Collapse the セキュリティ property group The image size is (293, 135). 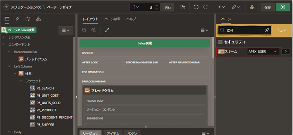(220, 42)
